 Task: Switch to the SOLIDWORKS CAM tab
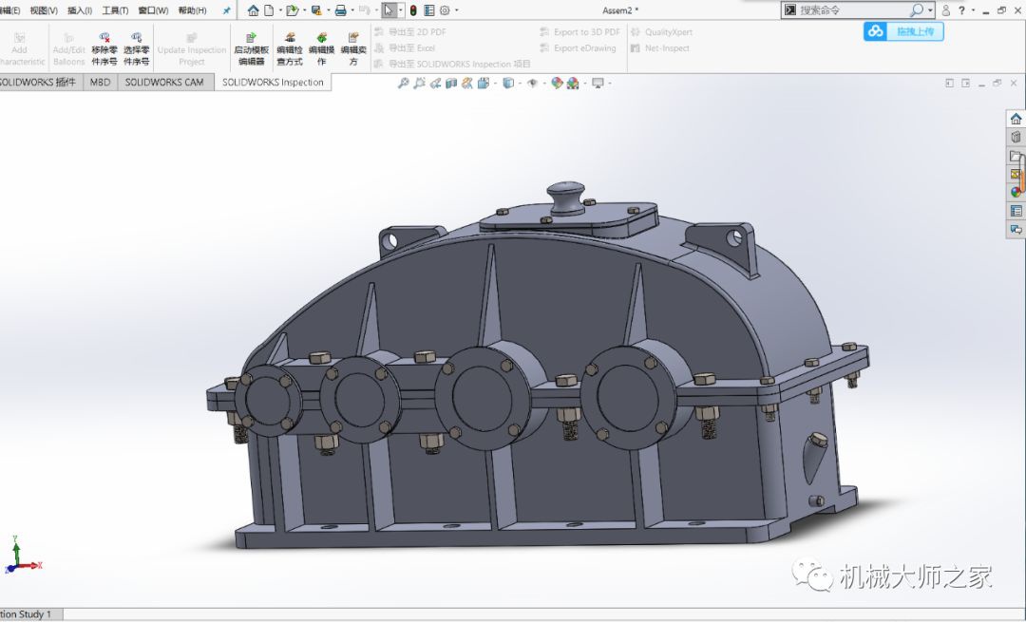point(164,83)
